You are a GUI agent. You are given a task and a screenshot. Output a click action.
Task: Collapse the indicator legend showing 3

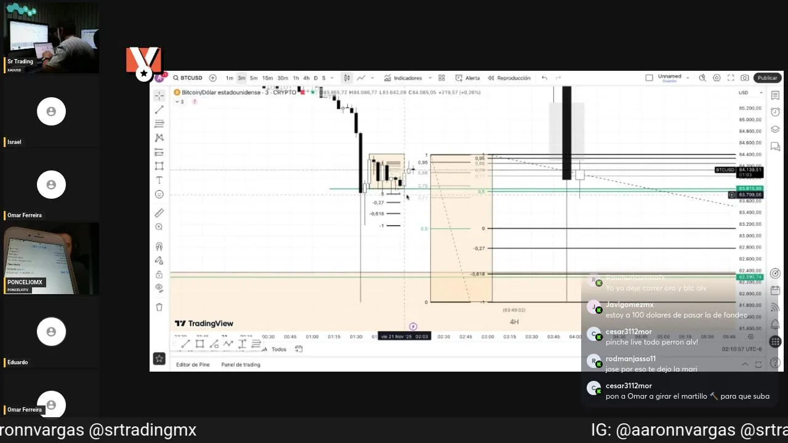(179, 102)
